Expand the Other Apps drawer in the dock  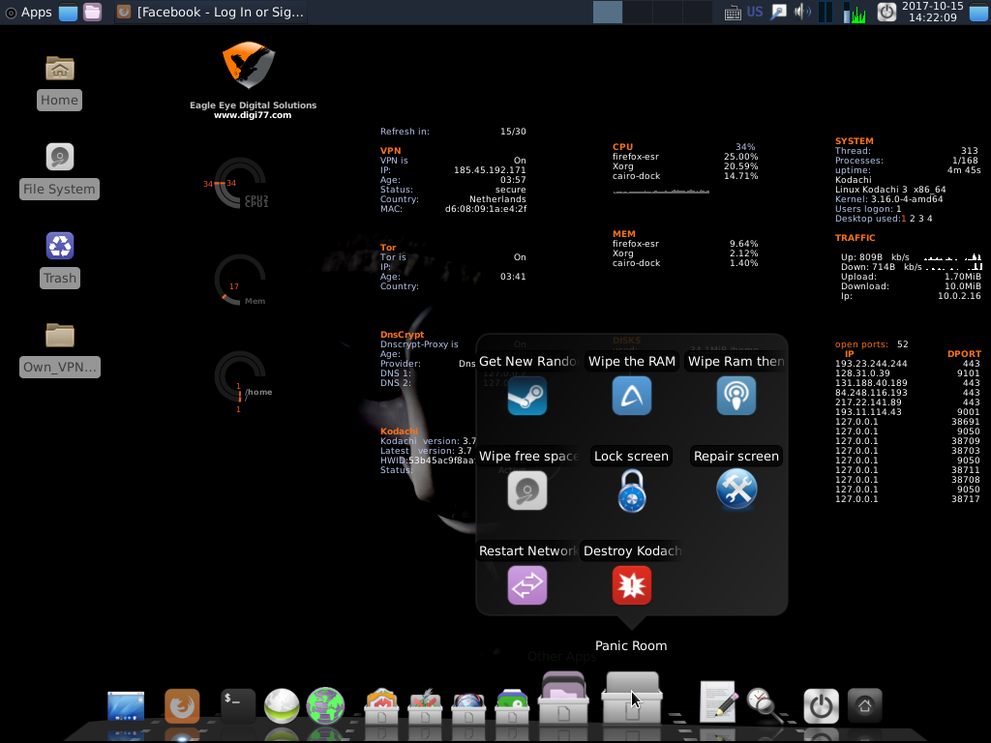pyautogui.click(x=563, y=698)
